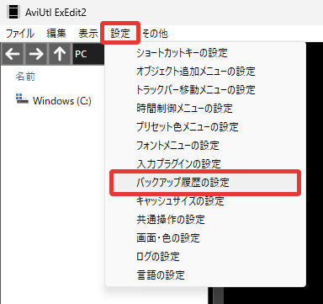Go up one folder with up arrow
This screenshot has height=304, width=323.
coord(60,54)
